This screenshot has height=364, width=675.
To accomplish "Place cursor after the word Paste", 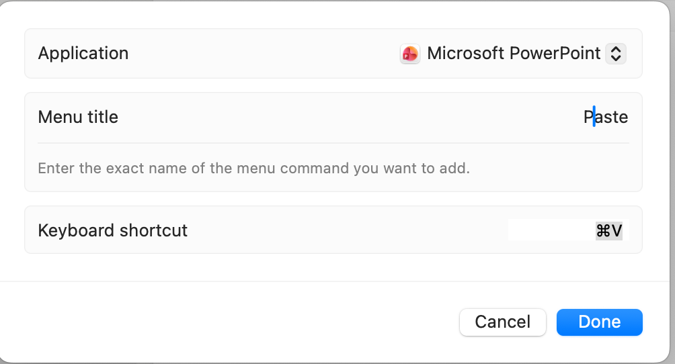I will pyautogui.click(x=629, y=118).
